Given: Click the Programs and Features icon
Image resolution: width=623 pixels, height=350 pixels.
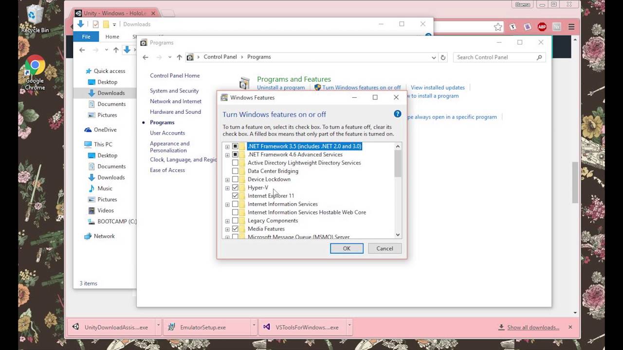Looking at the screenshot, I should (245, 83).
